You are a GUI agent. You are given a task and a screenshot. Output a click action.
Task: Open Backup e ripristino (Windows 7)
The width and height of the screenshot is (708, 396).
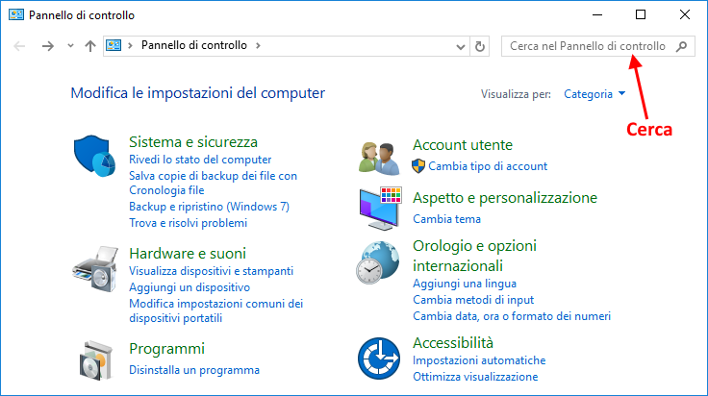[x=209, y=207]
